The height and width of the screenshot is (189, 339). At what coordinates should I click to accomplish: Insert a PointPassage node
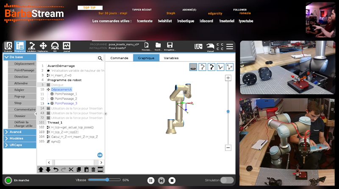tap(22, 70)
